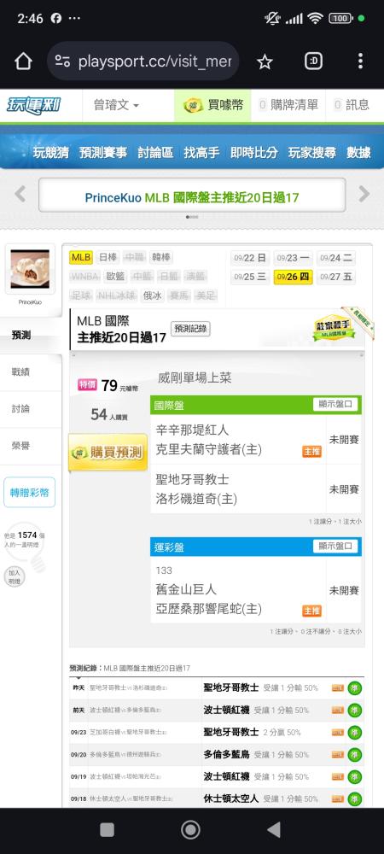Bookmark page with the star icon
Screen dimensions: 384x854
pyautogui.click(x=265, y=61)
